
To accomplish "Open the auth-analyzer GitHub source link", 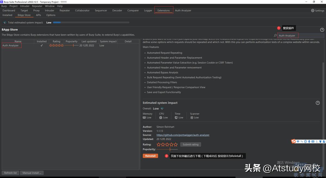I will [x=183, y=135].
